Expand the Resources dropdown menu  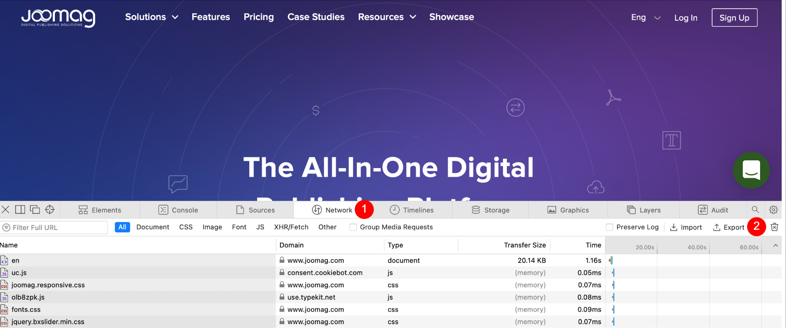point(387,17)
